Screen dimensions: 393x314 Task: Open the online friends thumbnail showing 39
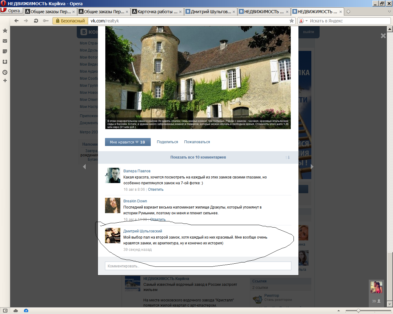tap(376, 287)
